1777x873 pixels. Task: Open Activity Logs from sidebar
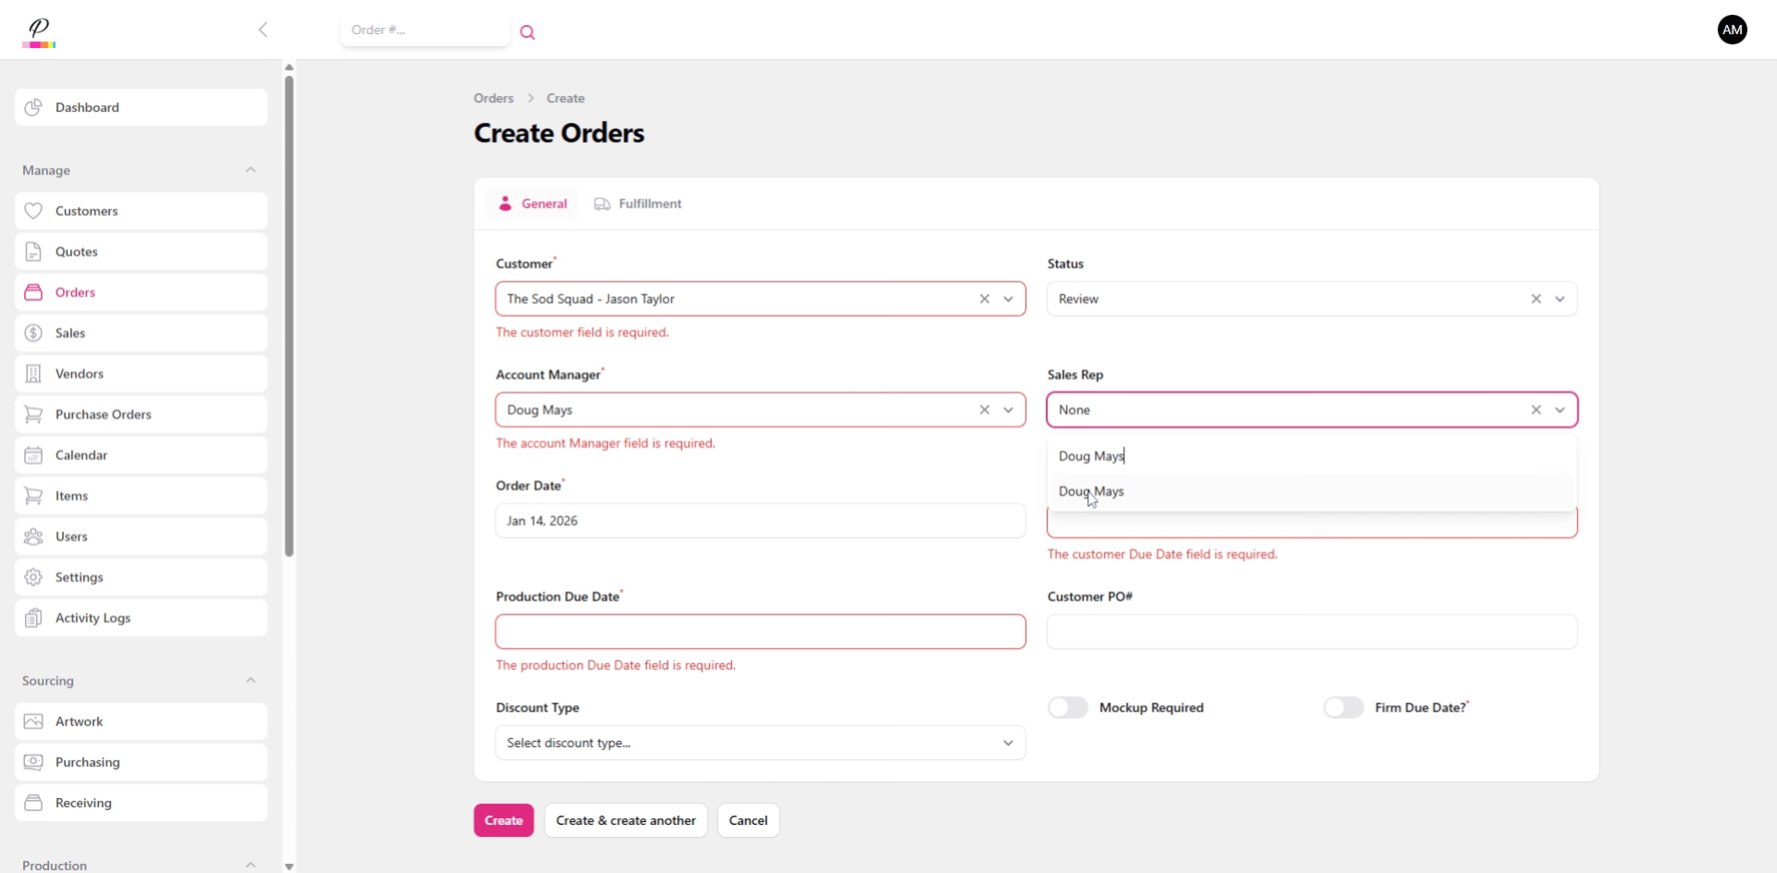141,618
